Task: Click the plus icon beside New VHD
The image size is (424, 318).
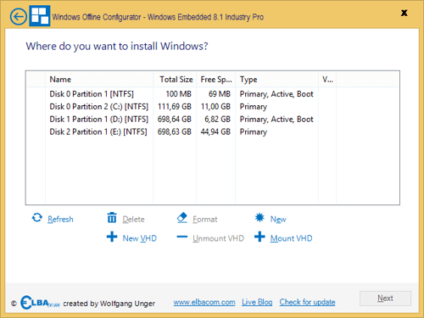Action: pos(112,237)
